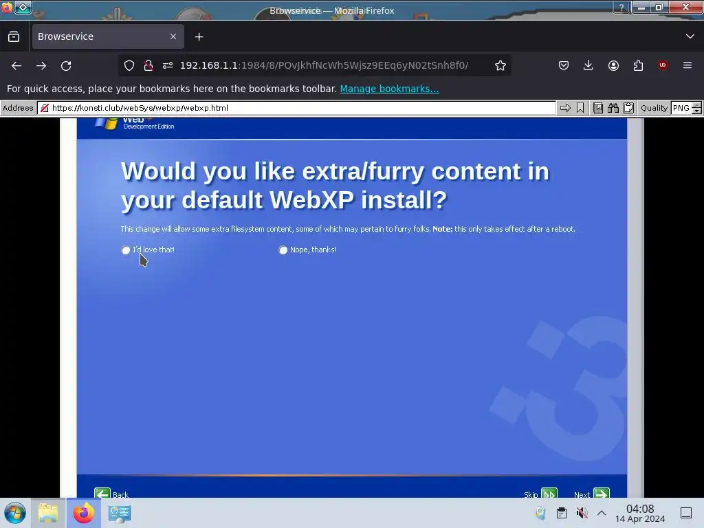Open the Firefox account icon
The width and height of the screenshot is (704, 528).
(x=613, y=65)
